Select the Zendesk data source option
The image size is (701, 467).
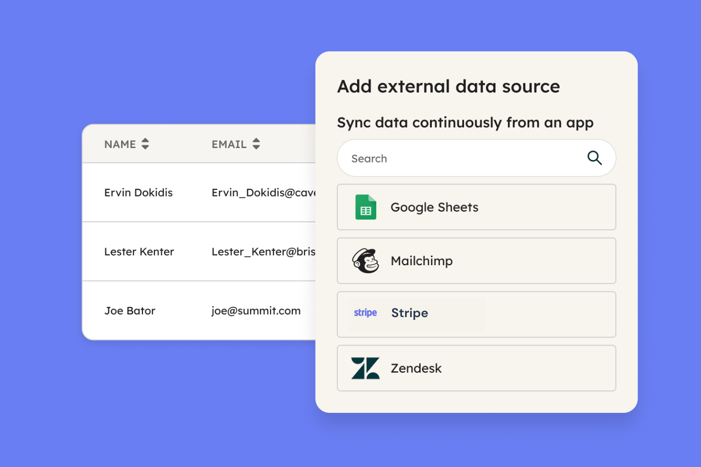click(x=476, y=368)
